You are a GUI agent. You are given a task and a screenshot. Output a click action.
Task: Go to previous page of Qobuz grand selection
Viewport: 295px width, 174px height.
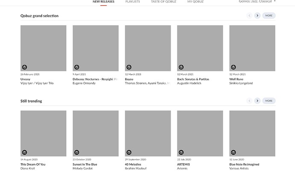[x=250, y=16]
